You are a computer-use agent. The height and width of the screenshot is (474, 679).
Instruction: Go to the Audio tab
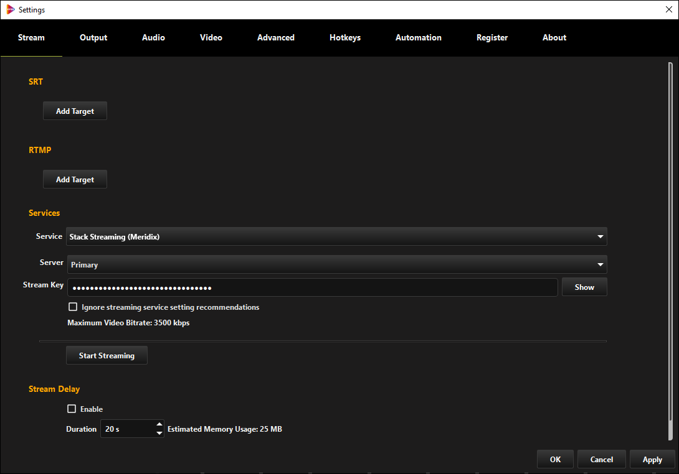coord(153,37)
